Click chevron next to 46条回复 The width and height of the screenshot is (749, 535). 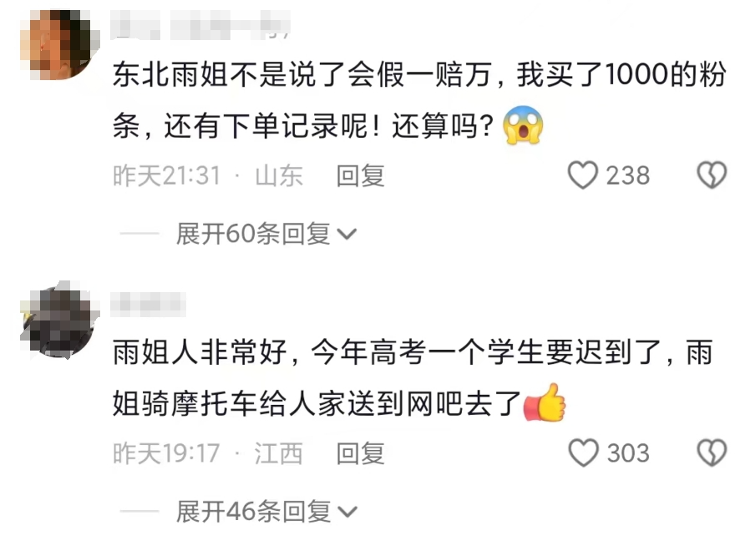click(347, 512)
